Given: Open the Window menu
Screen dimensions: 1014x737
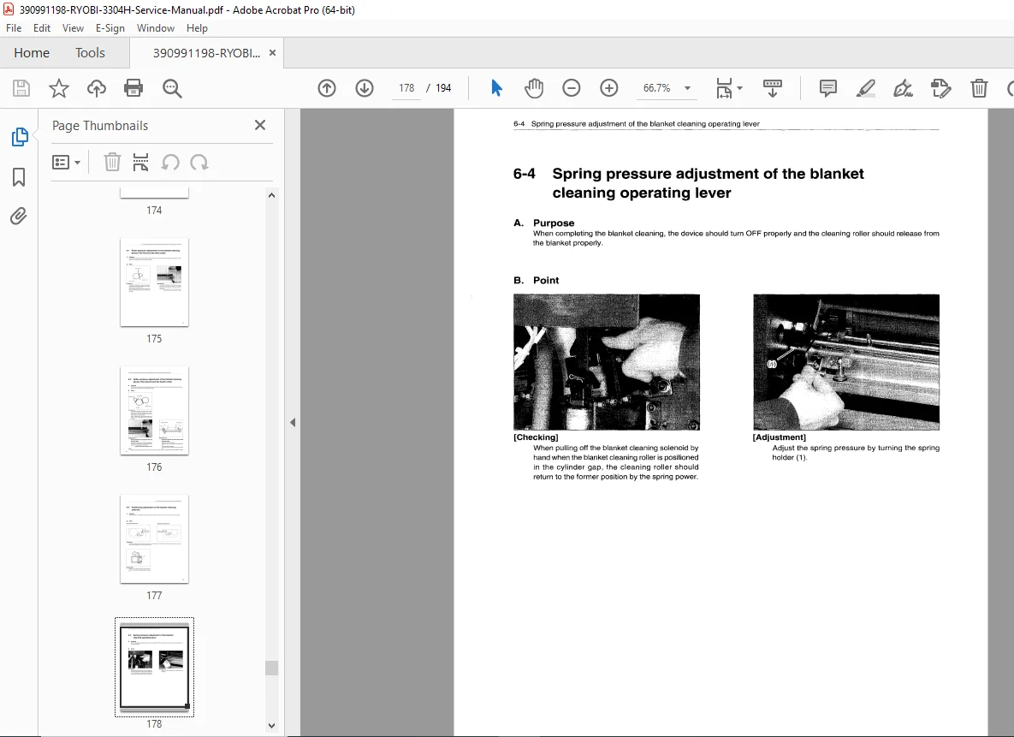Looking at the screenshot, I should click(x=155, y=28).
